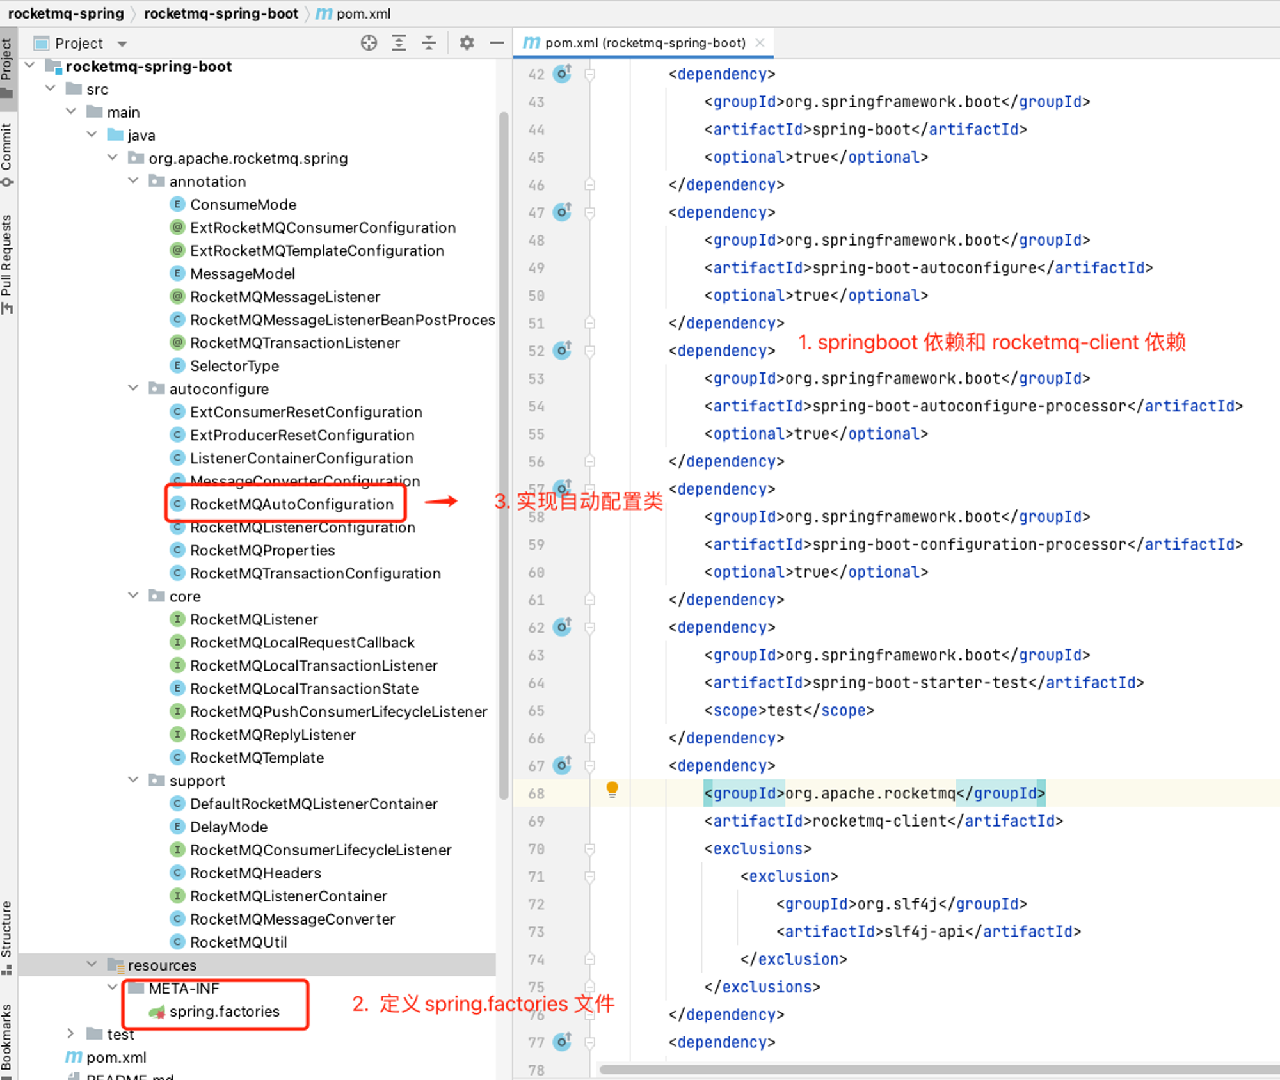Hide the Project tool window with minus icon
Viewport: 1280px width, 1080px height.
click(x=497, y=43)
